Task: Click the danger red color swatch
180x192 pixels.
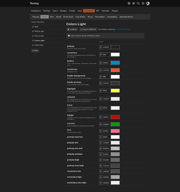Action: tap(115, 117)
